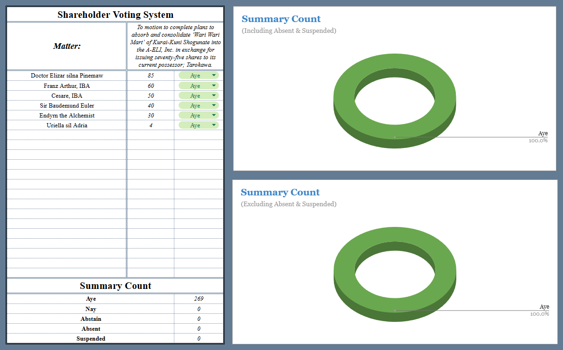This screenshot has width=563, height=350.
Task: Expand Franz Arthur's vote dropdown arrow
Action: point(214,86)
